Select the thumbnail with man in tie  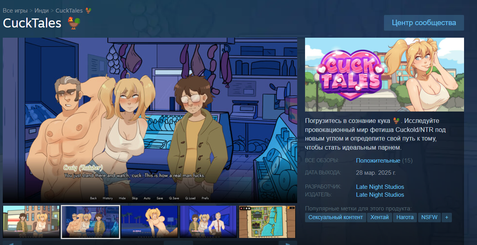(208, 222)
